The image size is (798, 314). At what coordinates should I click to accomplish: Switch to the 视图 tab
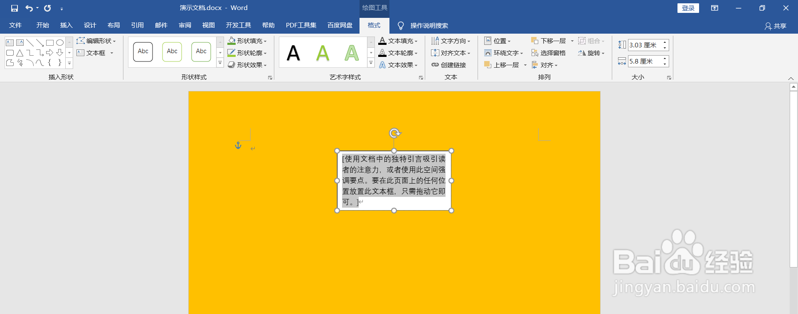(x=208, y=25)
